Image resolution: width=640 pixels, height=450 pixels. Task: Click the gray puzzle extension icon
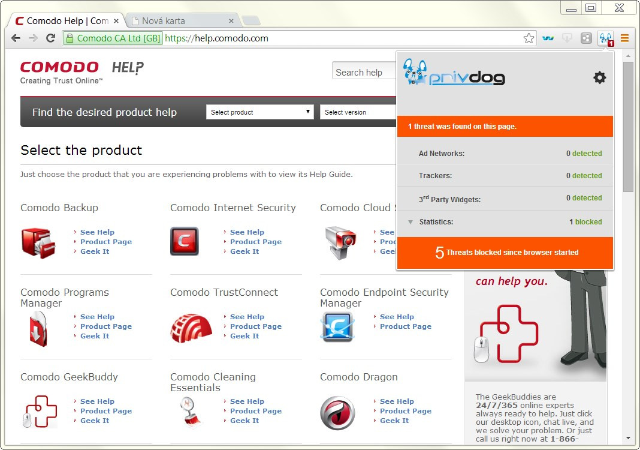pos(586,38)
